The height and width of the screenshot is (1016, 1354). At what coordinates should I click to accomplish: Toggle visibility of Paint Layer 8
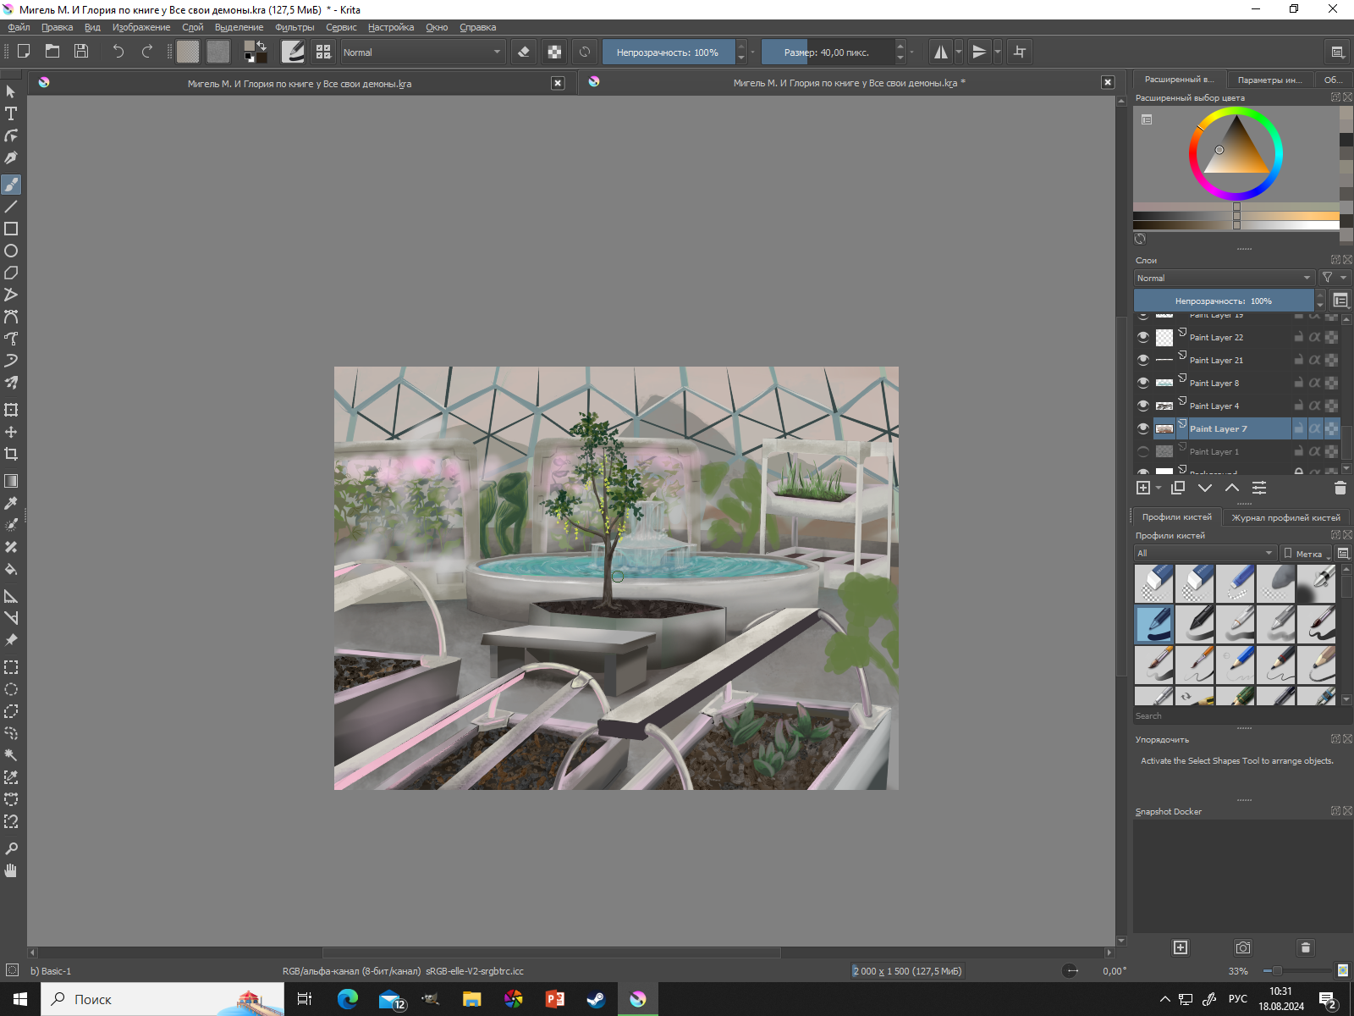1143,383
